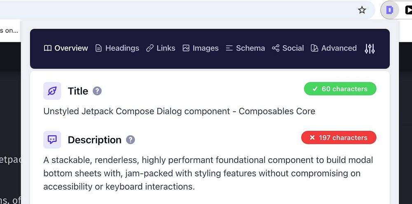Click the bookmark star icon
Image resolution: width=412 pixels, height=204 pixels.
pos(362,10)
